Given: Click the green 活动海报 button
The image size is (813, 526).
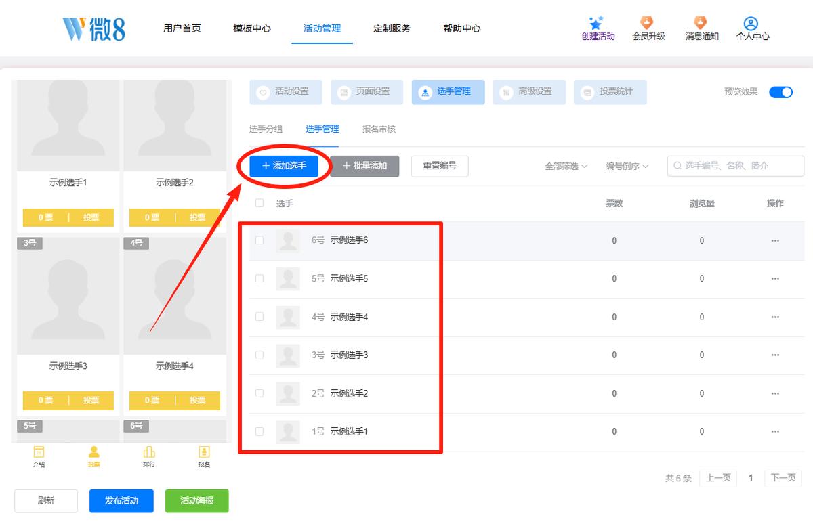Looking at the screenshot, I should pyautogui.click(x=197, y=501).
